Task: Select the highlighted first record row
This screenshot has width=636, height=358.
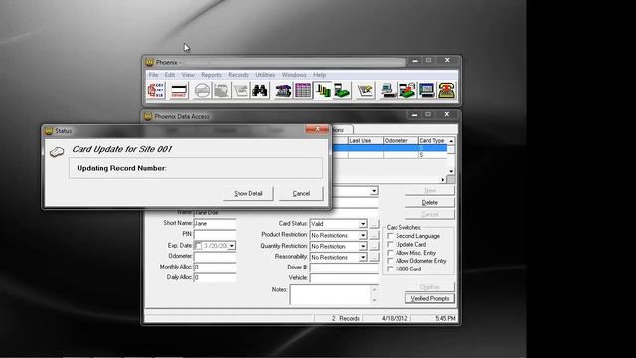Action: (x=390, y=148)
